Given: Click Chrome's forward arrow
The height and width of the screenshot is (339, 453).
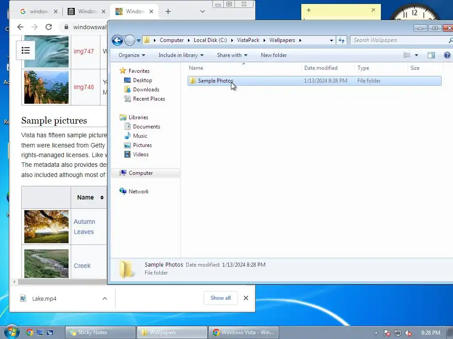Looking at the screenshot, I should (x=35, y=27).
